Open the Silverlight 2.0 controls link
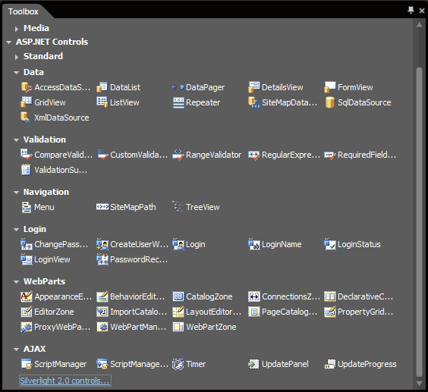The image size is (428, 392). coord(65,381)
